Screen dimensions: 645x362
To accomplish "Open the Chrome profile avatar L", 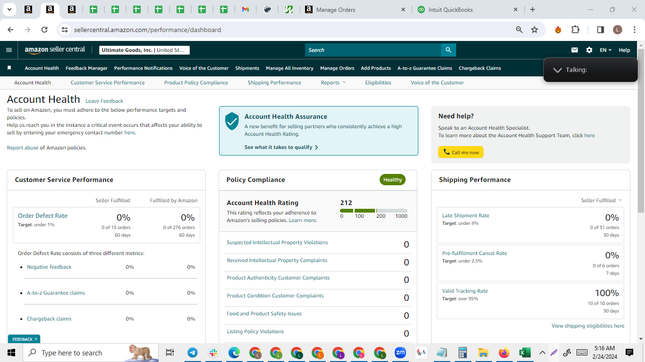I will tap(618, 30).
